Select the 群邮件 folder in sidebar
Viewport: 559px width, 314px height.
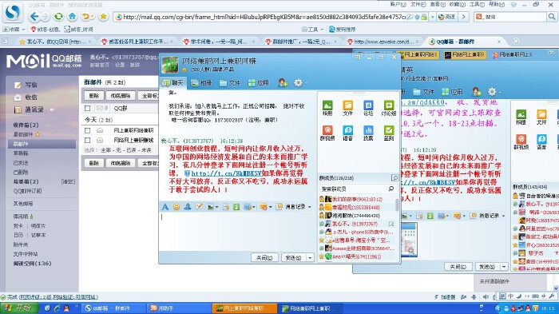click(x=42, y=144)
